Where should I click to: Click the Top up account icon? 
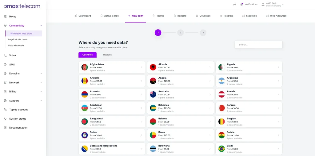click(5, 110)
